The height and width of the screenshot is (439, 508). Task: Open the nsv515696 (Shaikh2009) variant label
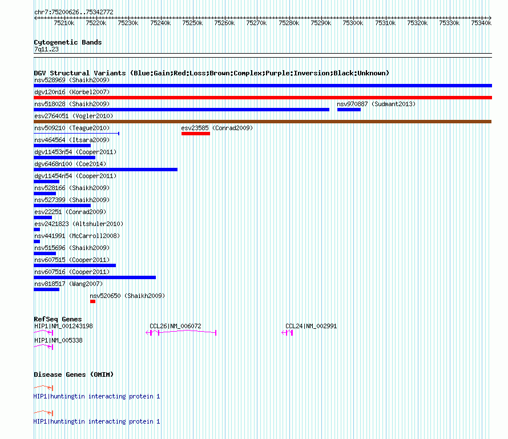72,248
